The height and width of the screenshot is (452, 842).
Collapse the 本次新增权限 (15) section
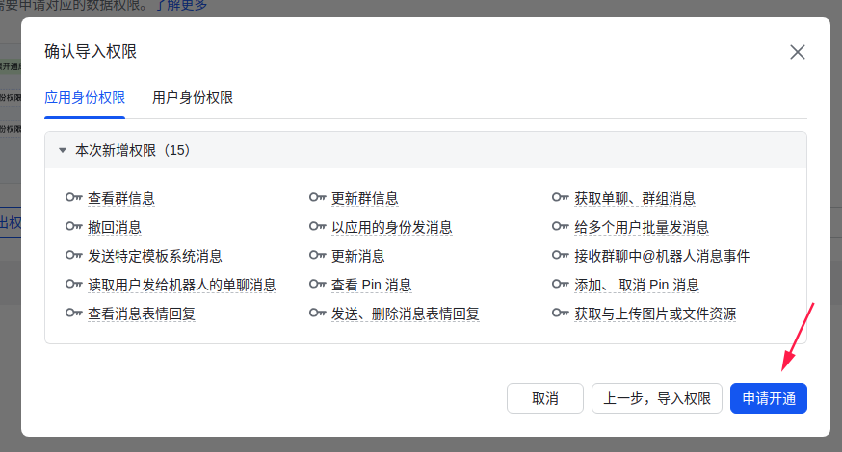(x=63, y=150)
